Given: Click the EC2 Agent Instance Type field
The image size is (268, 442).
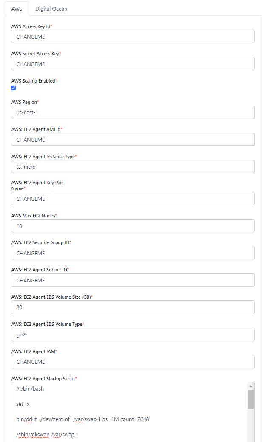Looking at the screenshot, I should pyautogui.click(x=133, y=167).
